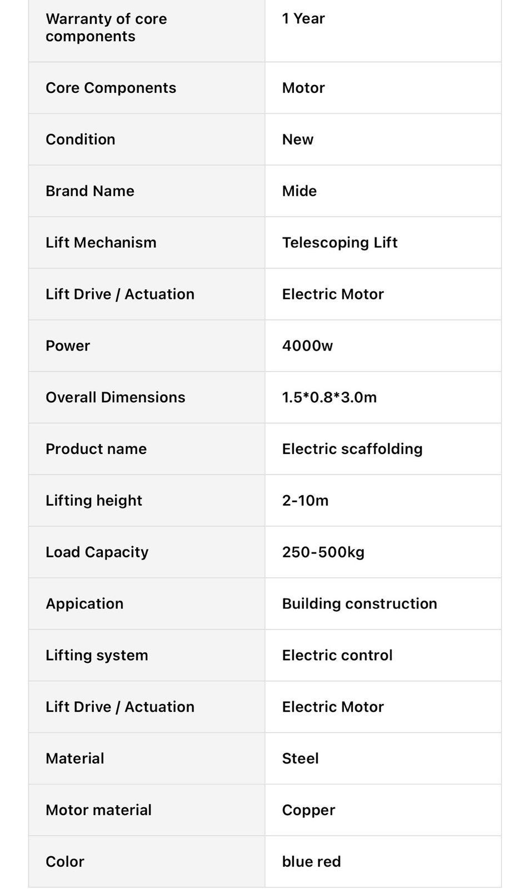Click the "Telescoping Lift" value

[339, 243]
